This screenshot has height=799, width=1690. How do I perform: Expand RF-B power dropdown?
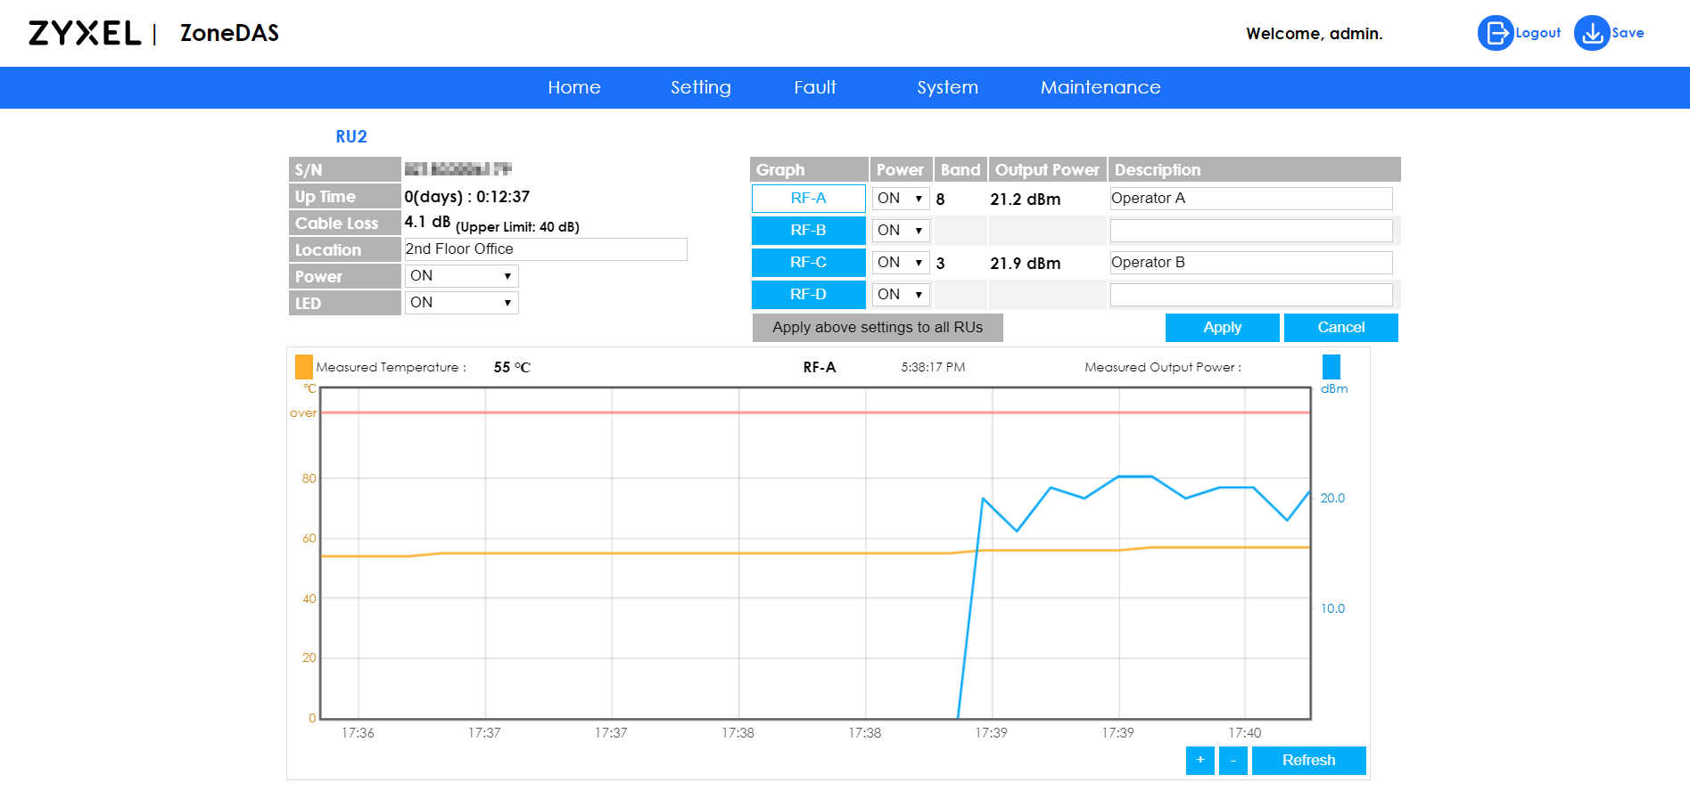901,231
